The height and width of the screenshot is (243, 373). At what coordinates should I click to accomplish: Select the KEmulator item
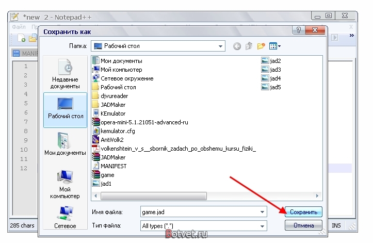(x=109, y=114)
